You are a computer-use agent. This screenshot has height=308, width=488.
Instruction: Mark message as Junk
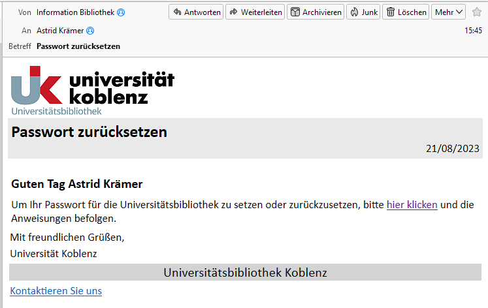[x=363, y=12]
